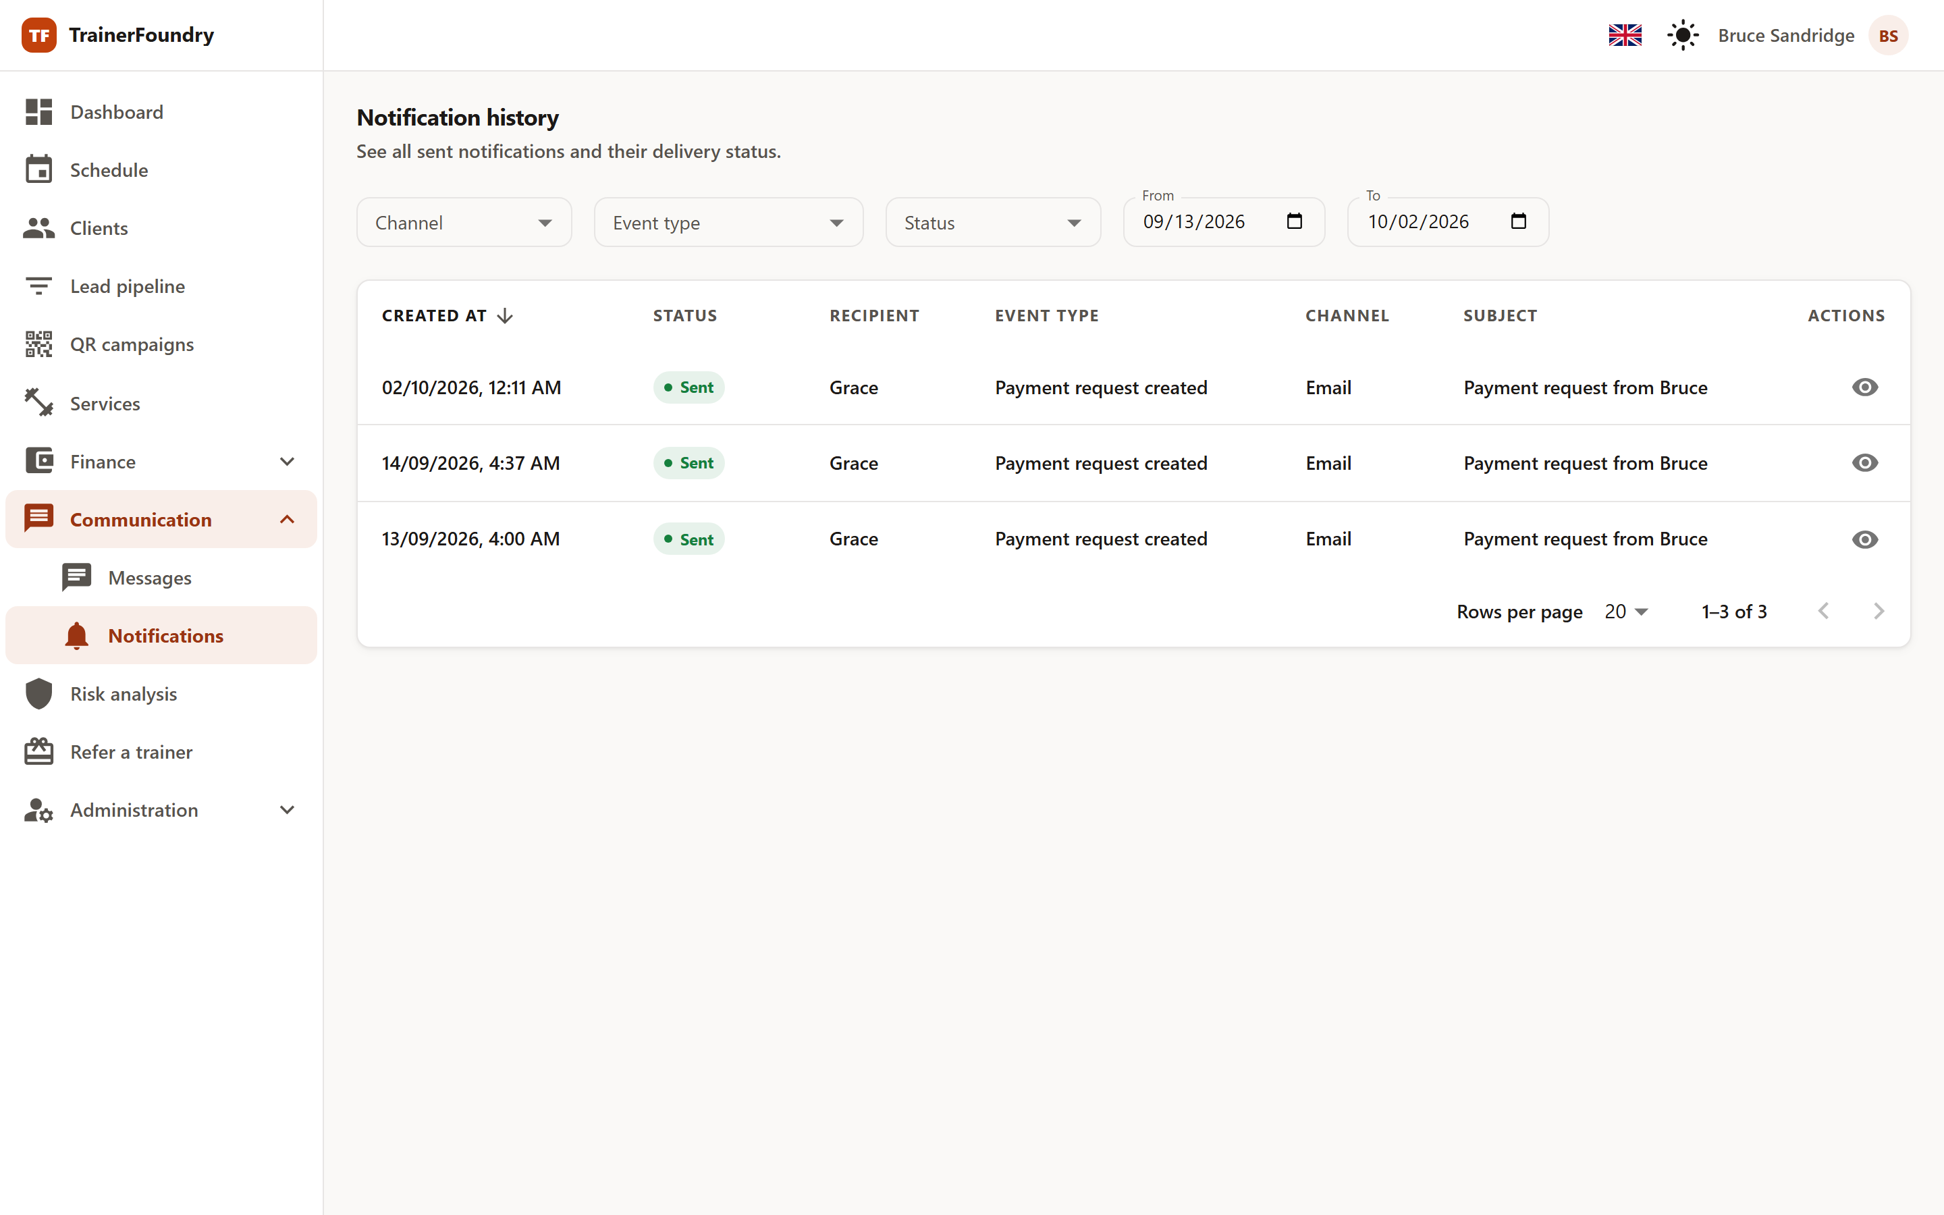Click the Bruce Sandridge user name

tap(1786, 35)
